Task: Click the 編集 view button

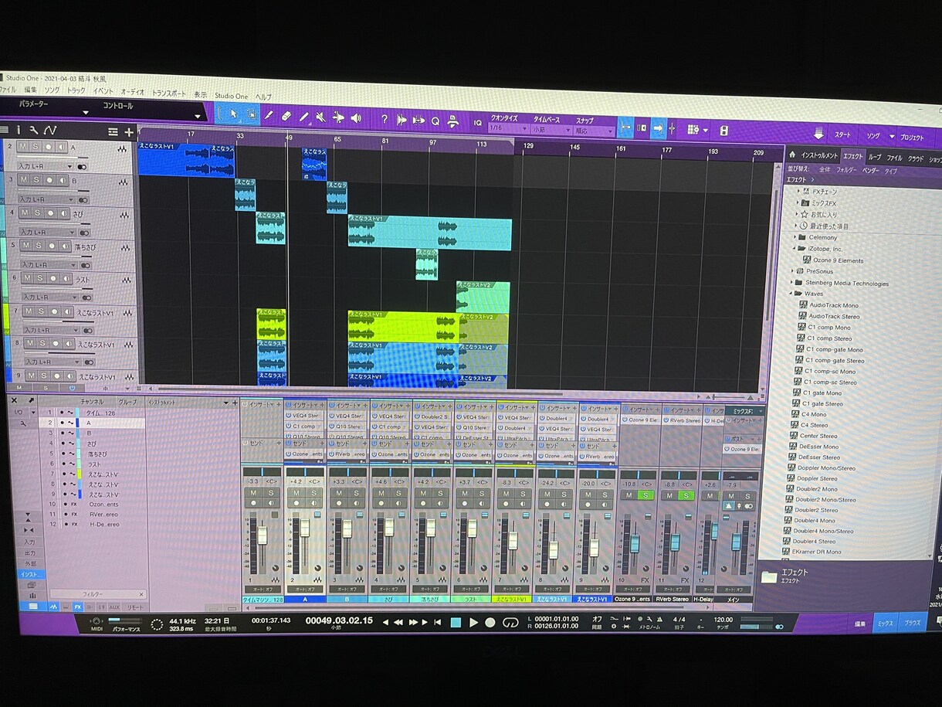Action: coord(860,623)
